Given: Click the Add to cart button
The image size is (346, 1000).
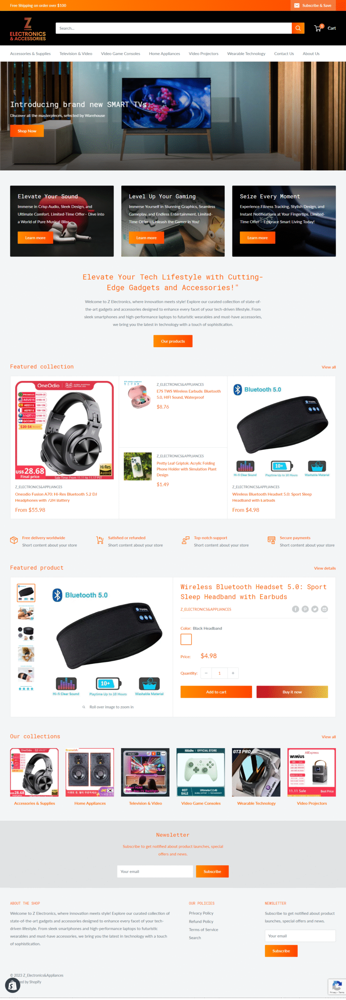Looking at the screenshot, I should click(216, 692).
